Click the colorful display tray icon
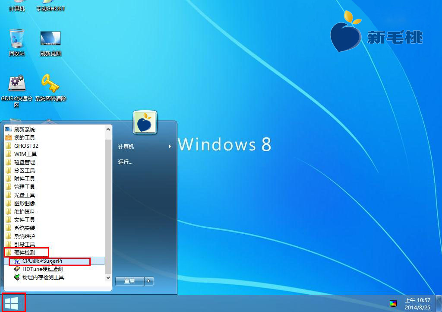Viewport: 442px width, 312px height. [393, 303]
